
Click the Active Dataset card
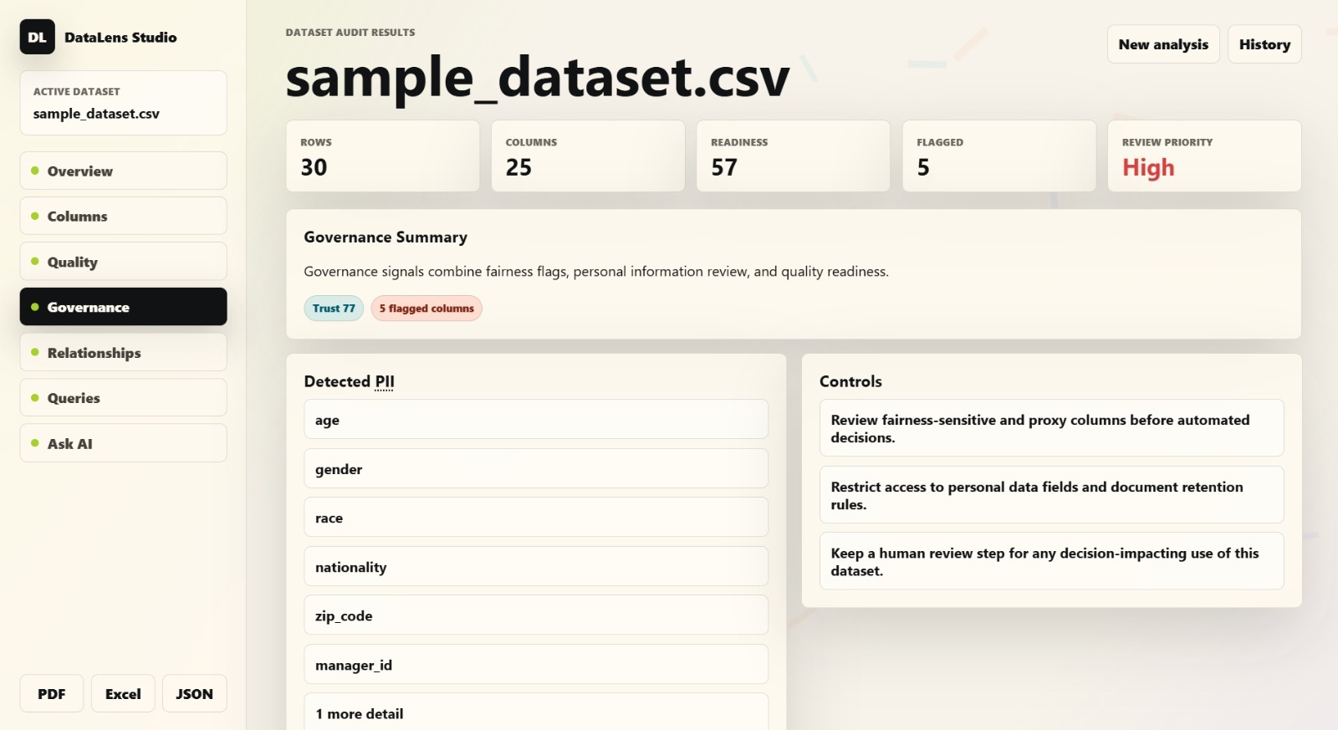coord(123,103)
